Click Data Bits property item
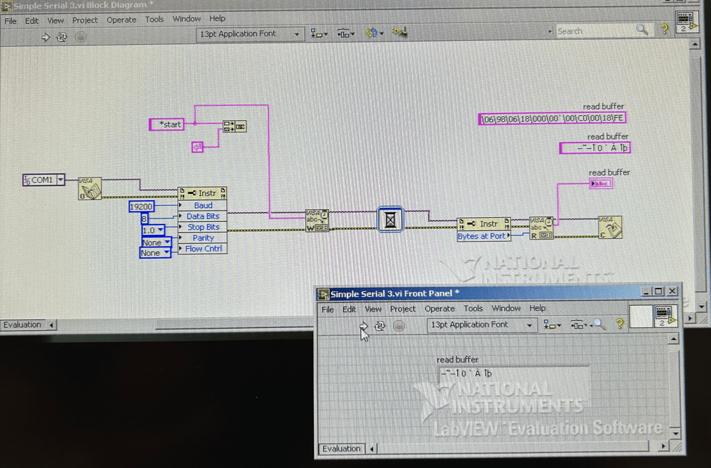 (203, 216)
